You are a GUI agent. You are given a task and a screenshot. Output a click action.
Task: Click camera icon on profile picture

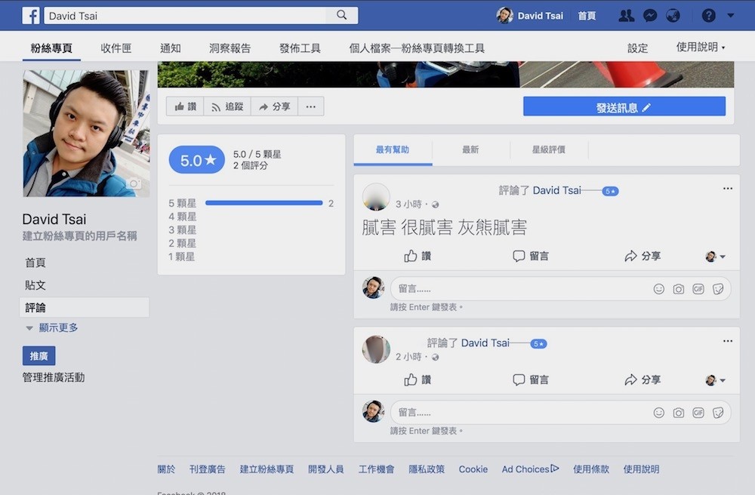[x=134, y=183]
